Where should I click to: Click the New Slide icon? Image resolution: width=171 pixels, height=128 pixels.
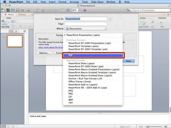[4, 22]
